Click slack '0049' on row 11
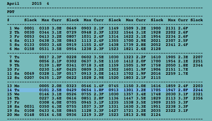Screen dimensions: 212x121 [x=29, y=73]
